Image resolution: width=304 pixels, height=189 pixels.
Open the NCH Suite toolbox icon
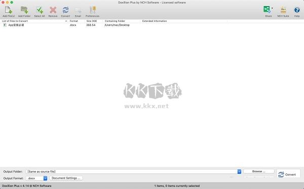[283, 10]
